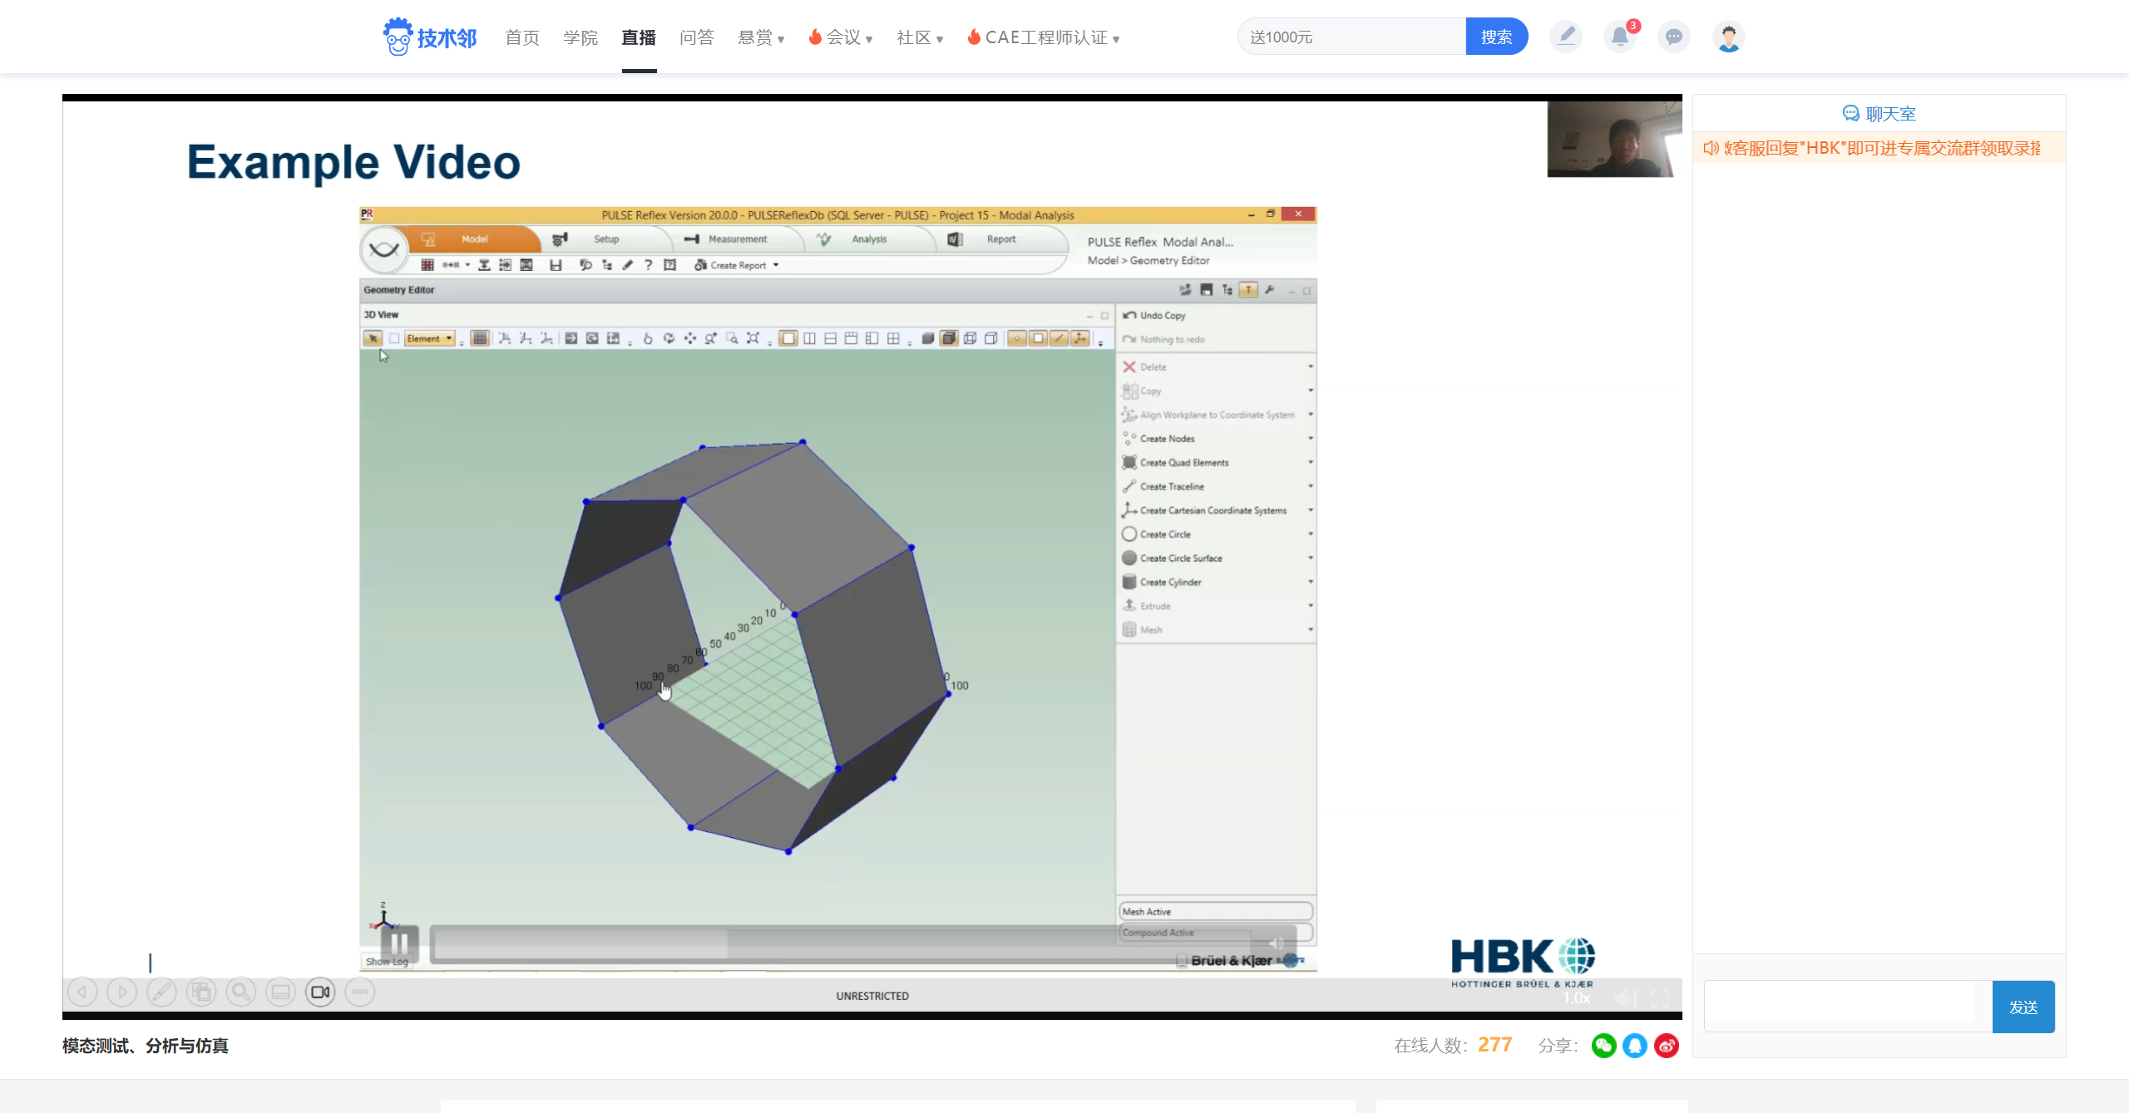Screen dimensions: 2129x1113
Task: Pause the embedded example video
Action: [399, 943]
